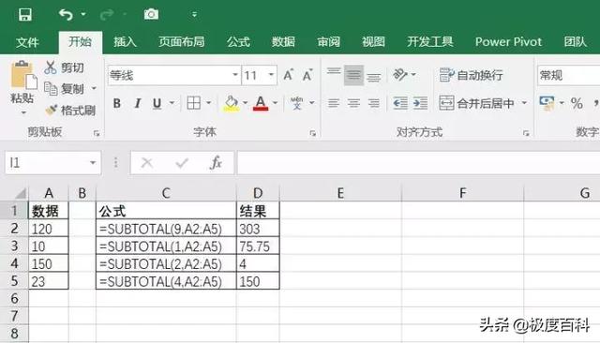Switch to the 页面布局 ribbon tab

(181, 41)
